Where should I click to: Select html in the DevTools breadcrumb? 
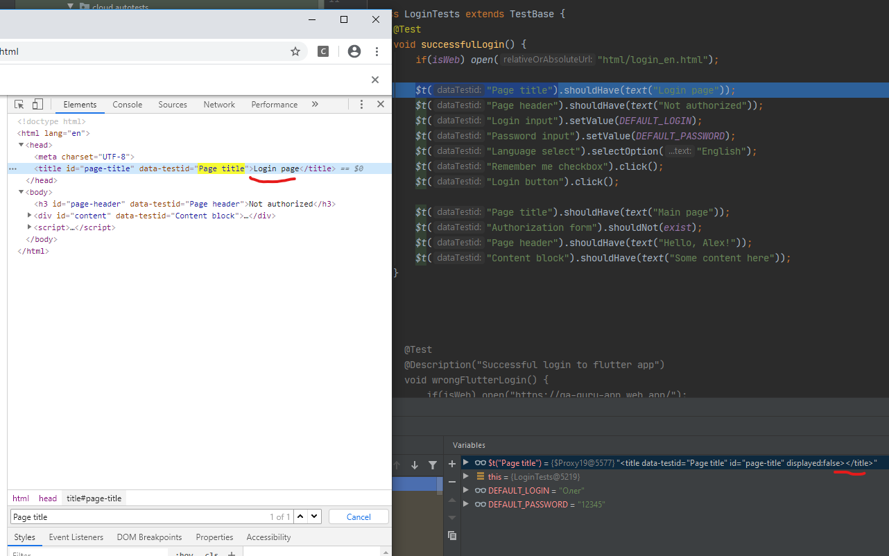coord(21,498)
